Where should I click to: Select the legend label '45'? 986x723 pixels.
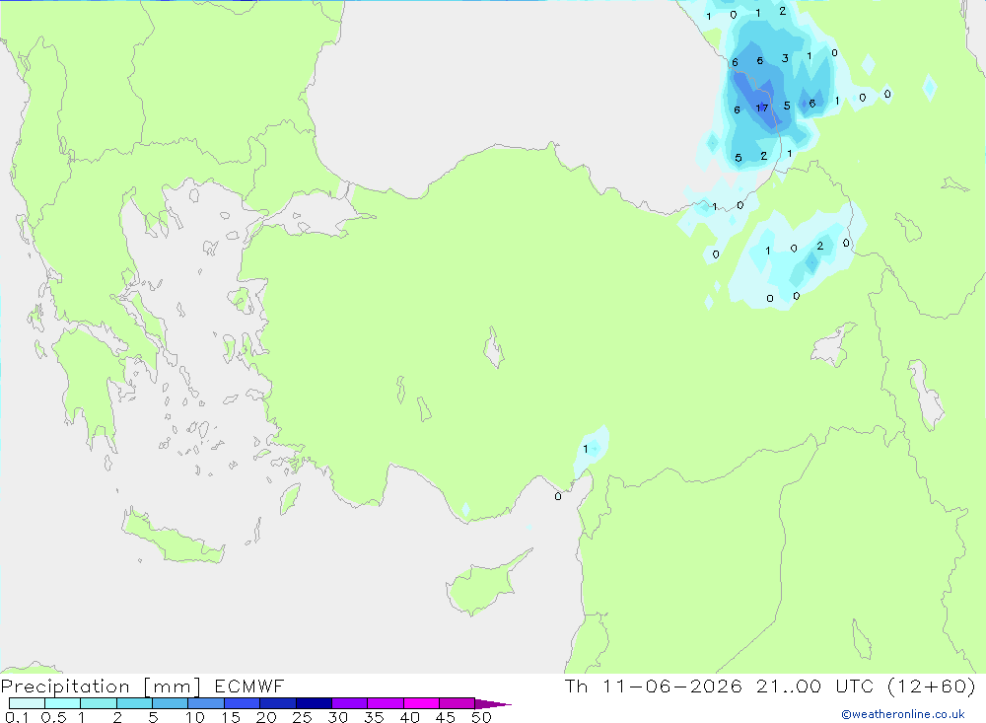[x=446, y=717]
